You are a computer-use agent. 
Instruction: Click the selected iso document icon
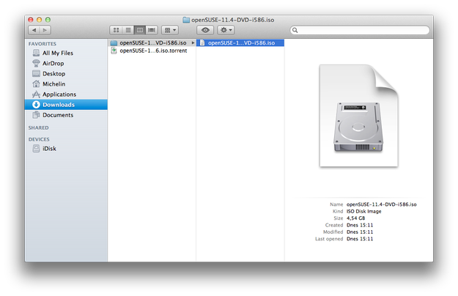[x=202, y=43]
